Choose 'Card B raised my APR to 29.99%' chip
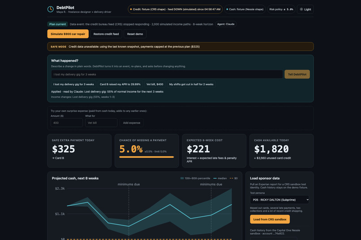Image resolution: width=361 pixels, height=240 pixels. [120, 84]
